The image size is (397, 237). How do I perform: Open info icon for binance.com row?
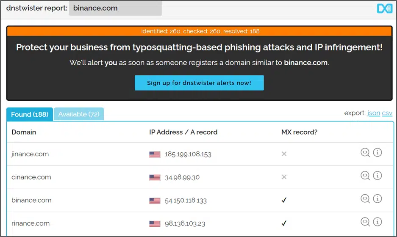377,198
